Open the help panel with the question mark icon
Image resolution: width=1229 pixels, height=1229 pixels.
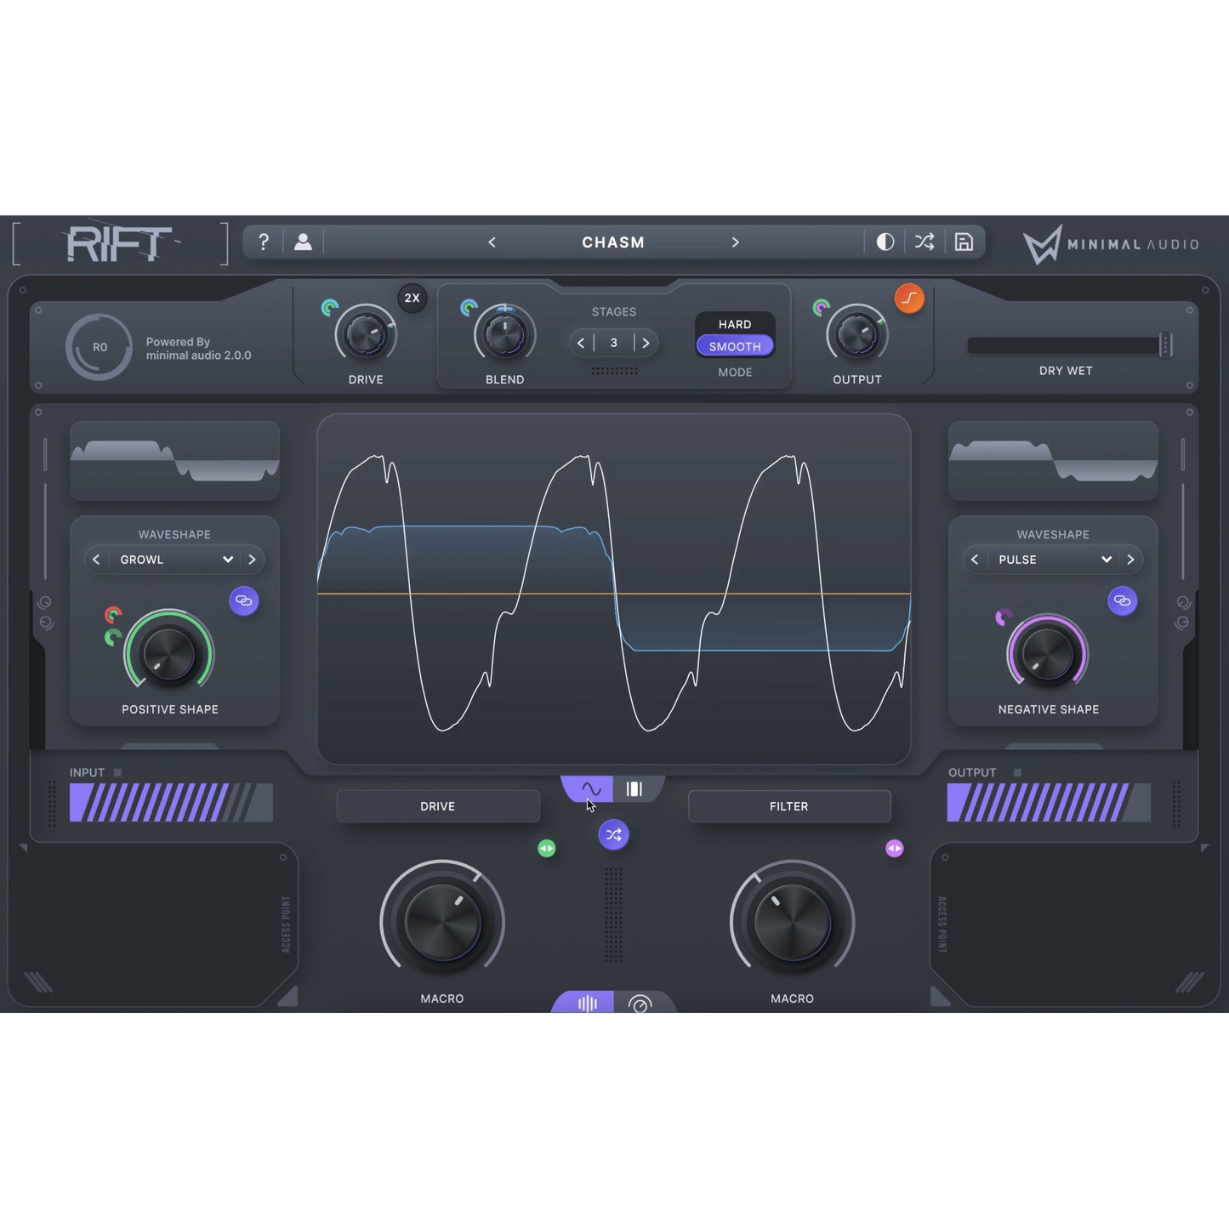(x=263, y=242)
